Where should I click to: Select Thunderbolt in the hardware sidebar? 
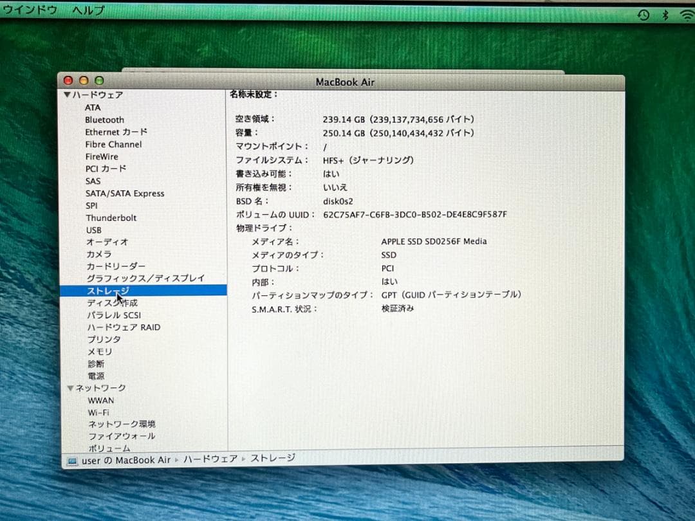[x=111, y=217]
